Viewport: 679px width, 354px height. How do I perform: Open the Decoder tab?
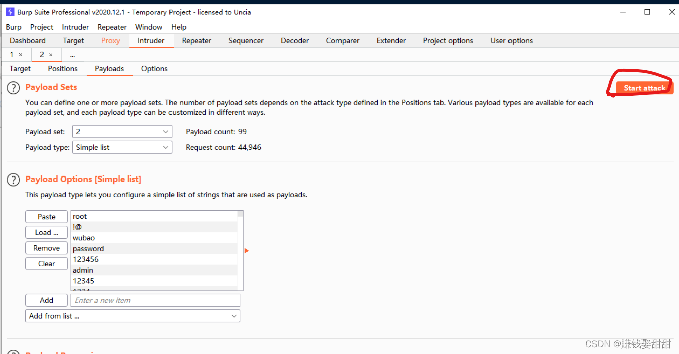[295, 41]
